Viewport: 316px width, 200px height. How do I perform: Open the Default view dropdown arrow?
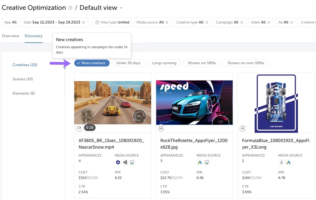tap(121, 8)
